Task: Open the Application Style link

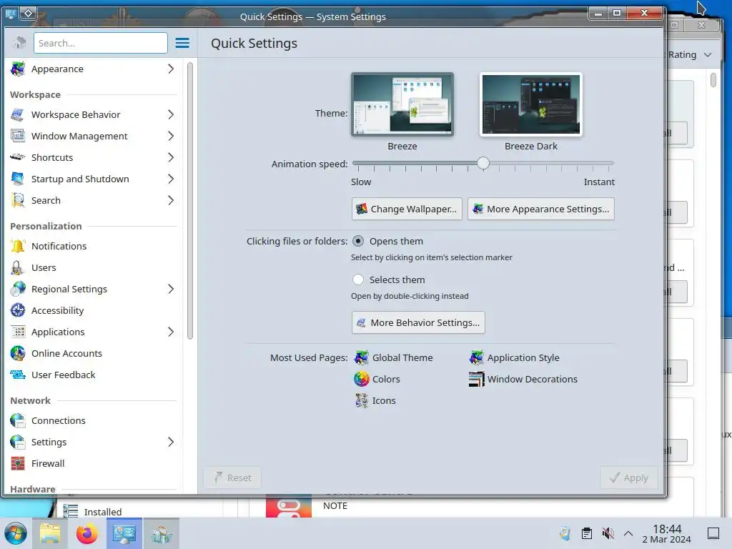Action: tap(523, 357)
